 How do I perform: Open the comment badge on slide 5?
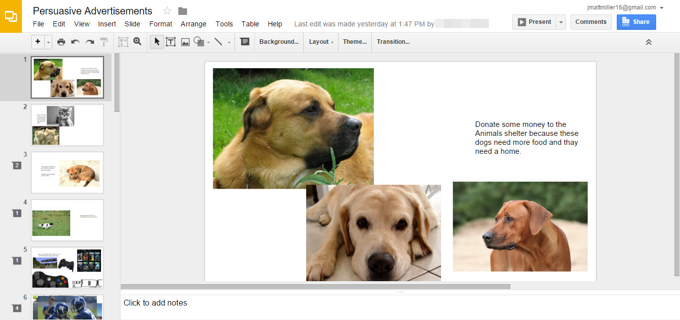coord(17,260)
